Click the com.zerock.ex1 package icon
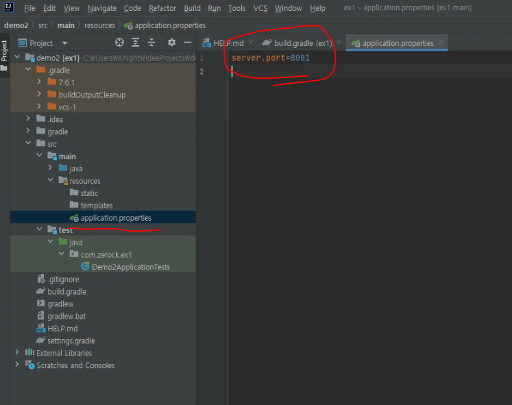The image size is (512, 405). [x=74, y=254]
